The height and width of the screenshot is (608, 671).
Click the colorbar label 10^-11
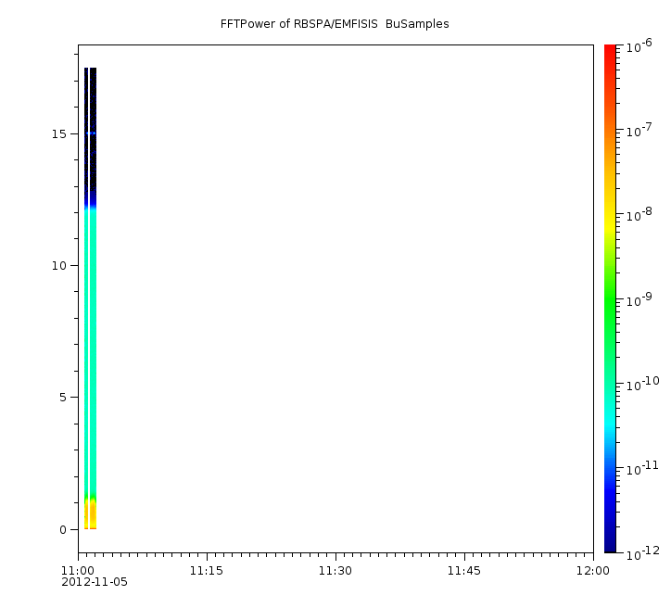643,468
